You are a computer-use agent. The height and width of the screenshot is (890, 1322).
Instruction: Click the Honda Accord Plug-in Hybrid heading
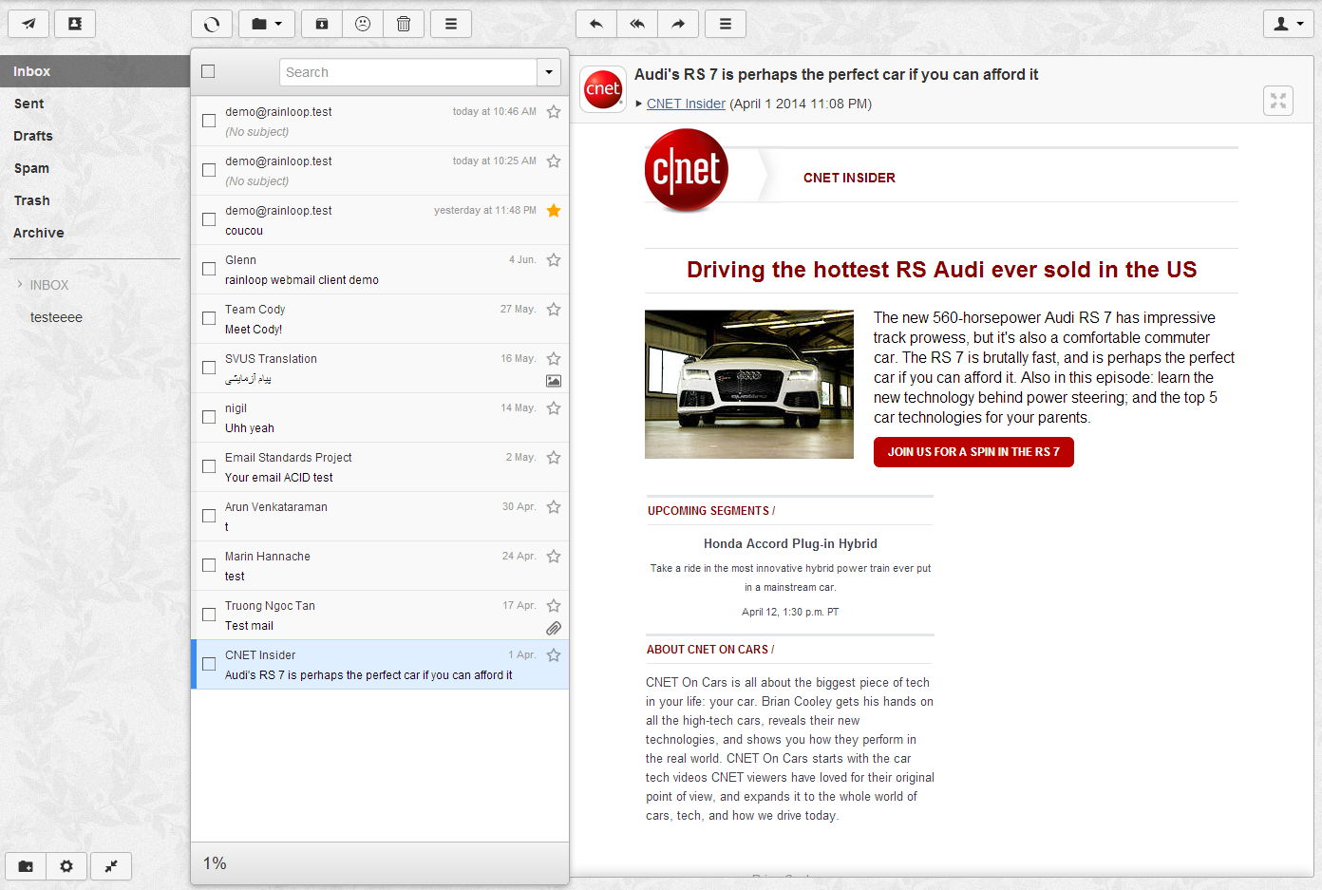point(790,543)
